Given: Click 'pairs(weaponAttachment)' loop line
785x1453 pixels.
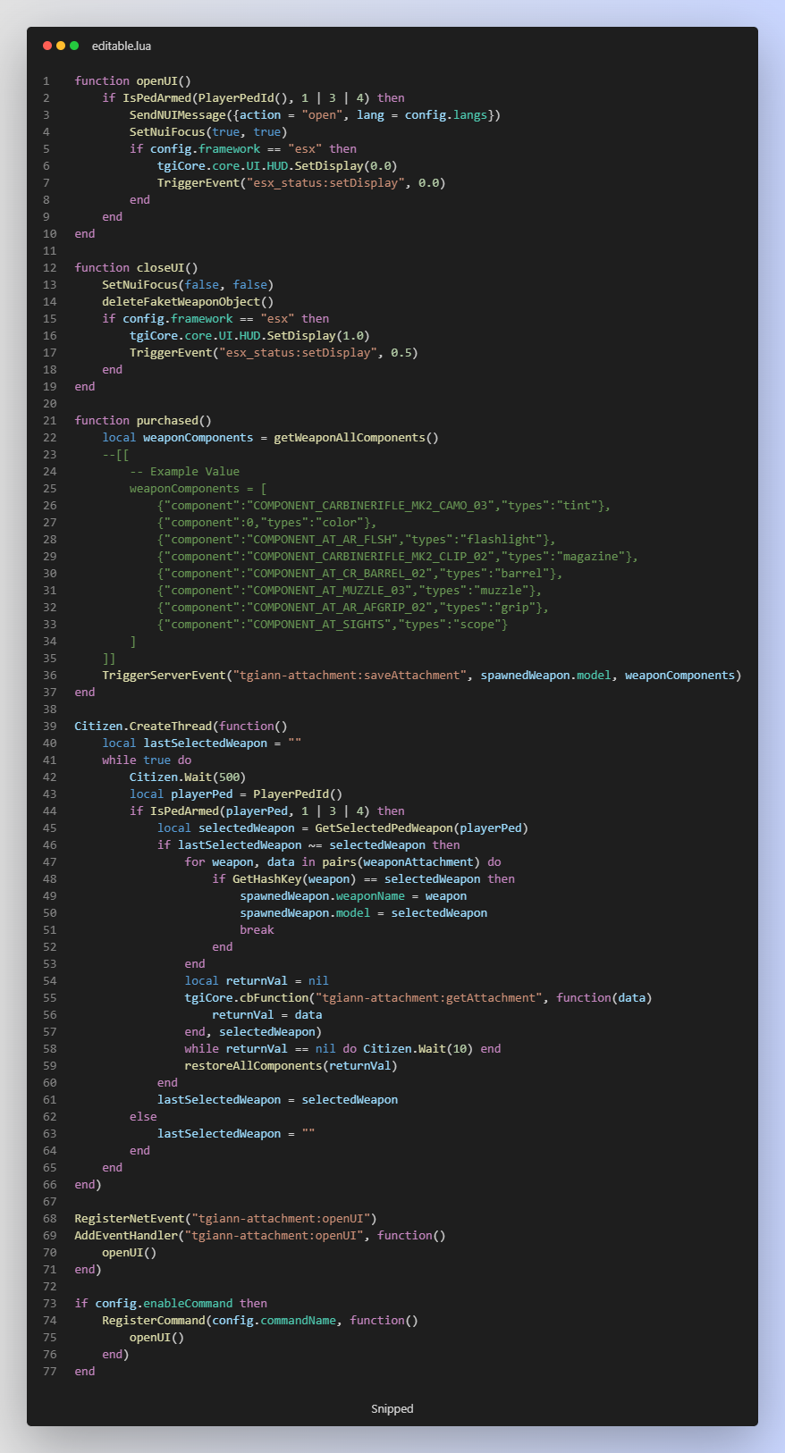Looking at the screenshot, I should click(342, 862).
